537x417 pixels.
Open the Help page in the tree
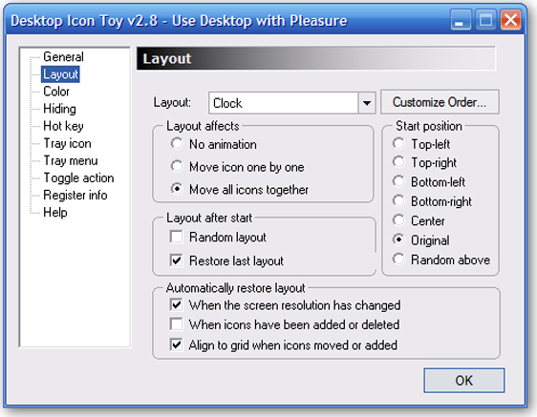[x=55, y=213]
